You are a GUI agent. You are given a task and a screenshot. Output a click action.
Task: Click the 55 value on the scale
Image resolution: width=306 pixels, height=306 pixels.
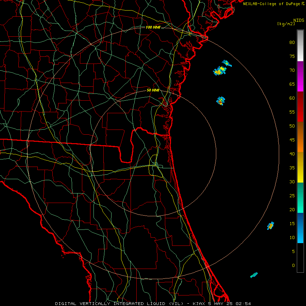coord(292,112)
